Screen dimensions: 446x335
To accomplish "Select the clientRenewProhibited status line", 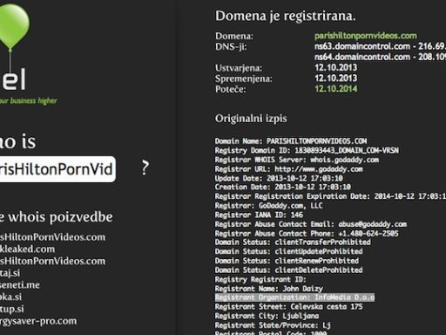I will [x=287, y=261].
